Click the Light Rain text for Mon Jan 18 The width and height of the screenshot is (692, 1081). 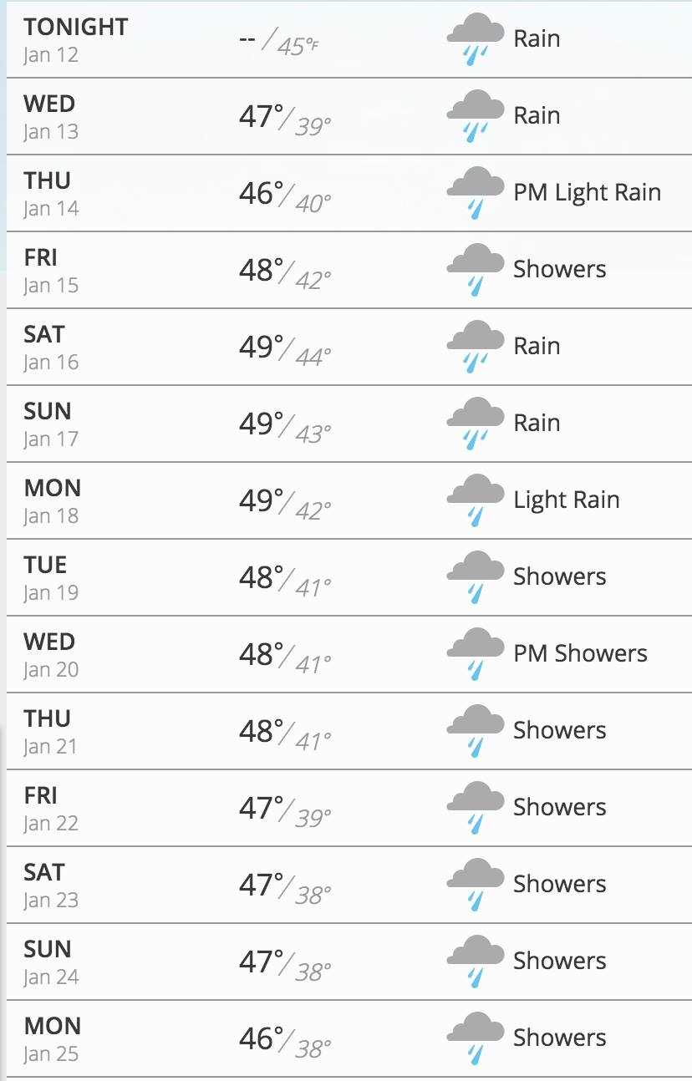(x=567, y=500)
